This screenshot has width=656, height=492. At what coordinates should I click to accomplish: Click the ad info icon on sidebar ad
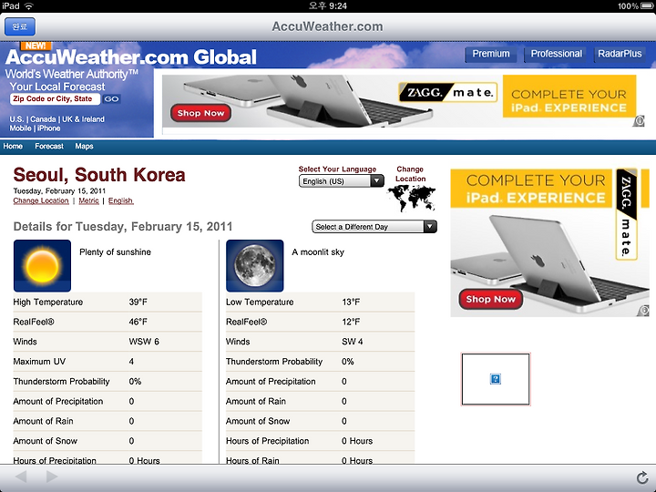pos(644,311)
